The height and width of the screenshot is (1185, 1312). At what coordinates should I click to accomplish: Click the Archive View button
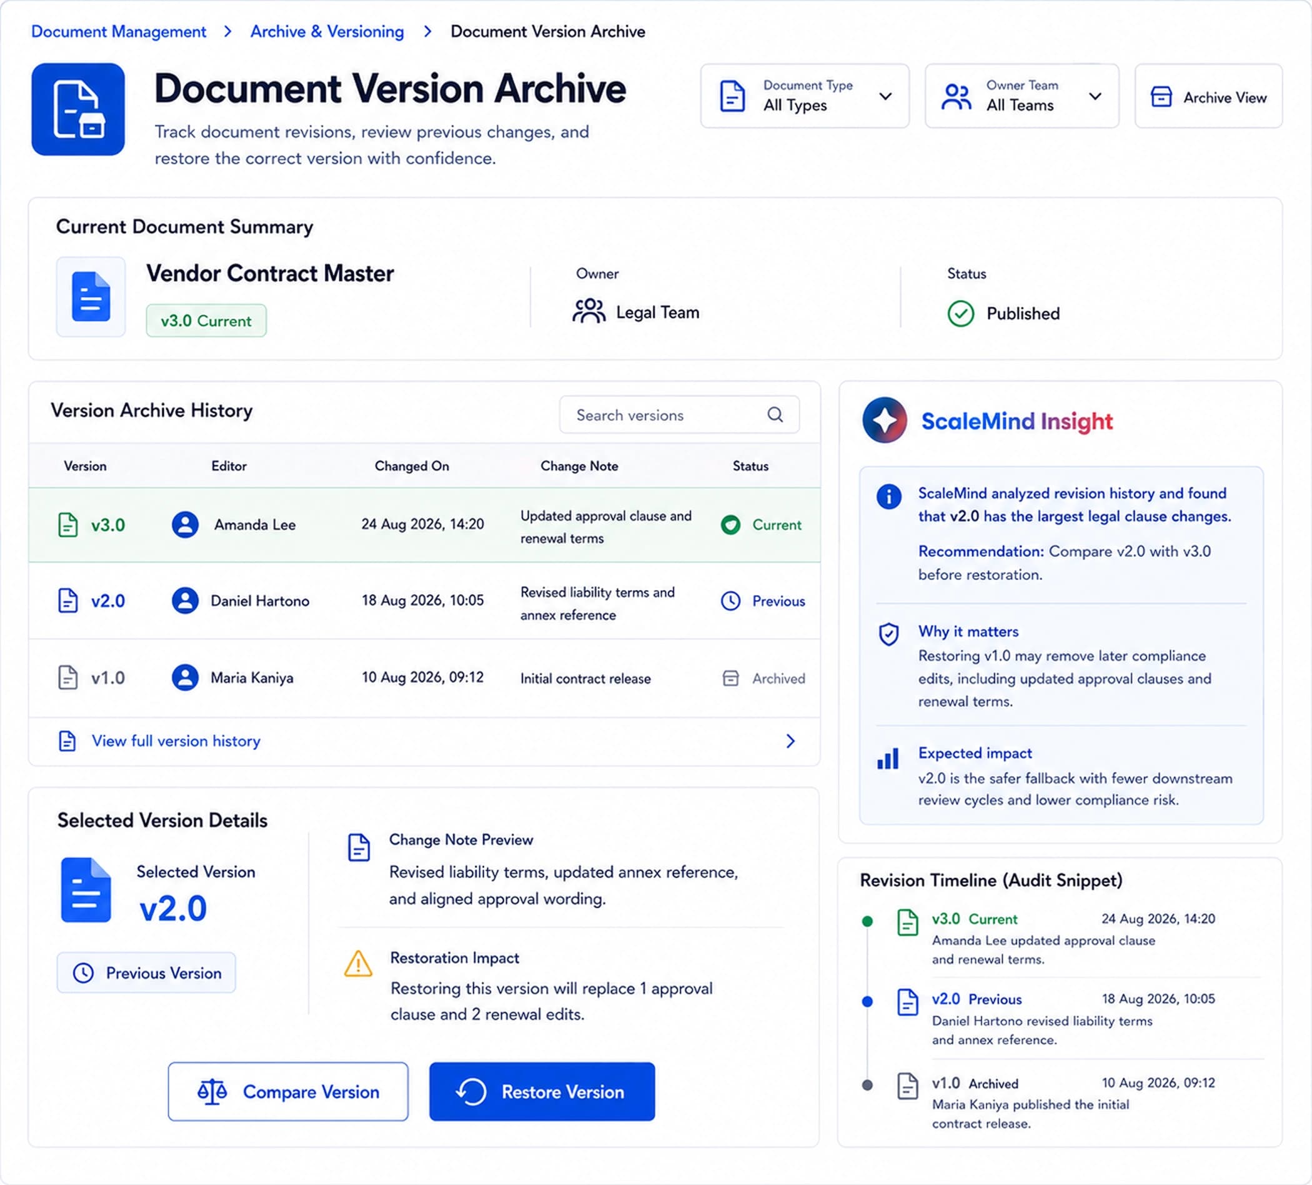tap(1208, 96)
